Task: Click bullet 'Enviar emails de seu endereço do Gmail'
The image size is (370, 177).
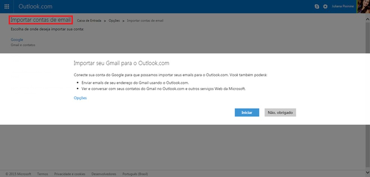Action: click(135, 83)
